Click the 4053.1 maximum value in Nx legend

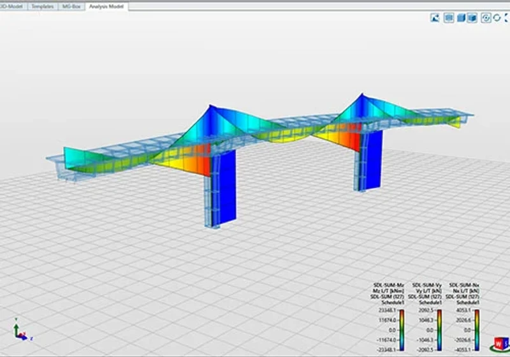(x=463, y=310)
